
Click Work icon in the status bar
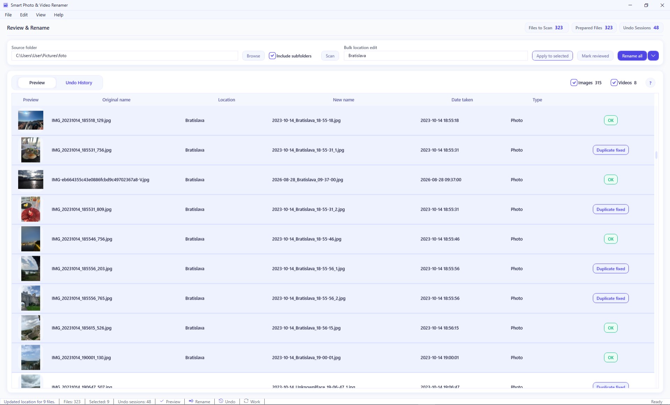coord(246,402)
